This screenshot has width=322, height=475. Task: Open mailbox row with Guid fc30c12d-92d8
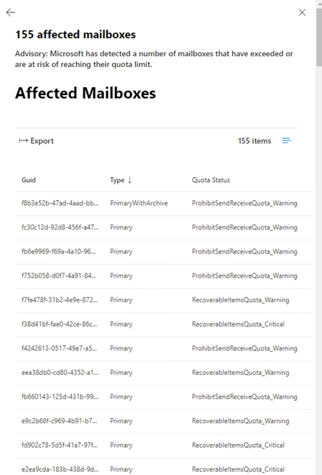point(163,227)
